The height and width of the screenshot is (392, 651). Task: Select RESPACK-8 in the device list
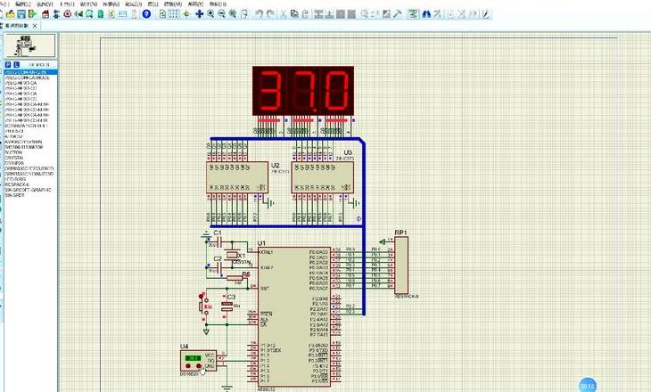pos(17,184)
